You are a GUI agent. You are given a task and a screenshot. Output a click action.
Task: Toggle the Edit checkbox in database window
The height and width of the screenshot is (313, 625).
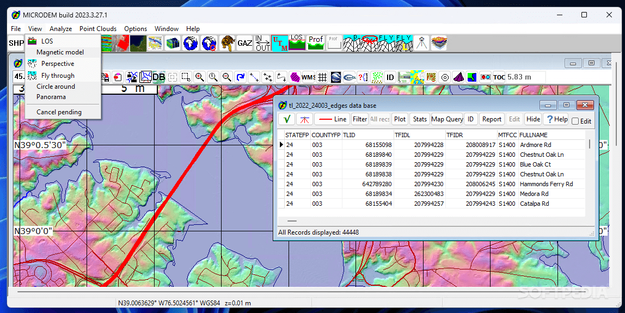(x=575, y=121)
